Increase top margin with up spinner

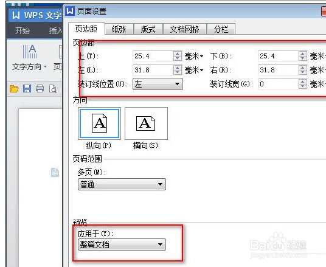click(178, 54)
